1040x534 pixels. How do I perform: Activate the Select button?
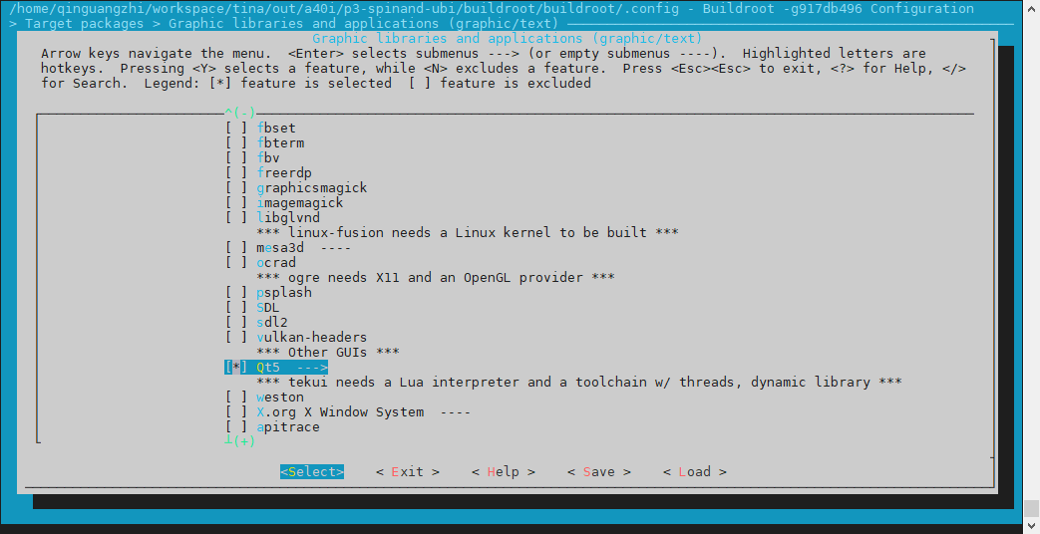tap(312, 471)
